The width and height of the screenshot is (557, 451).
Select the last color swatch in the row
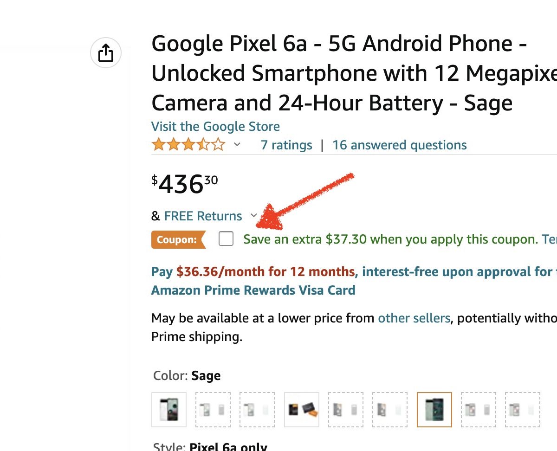522,410
